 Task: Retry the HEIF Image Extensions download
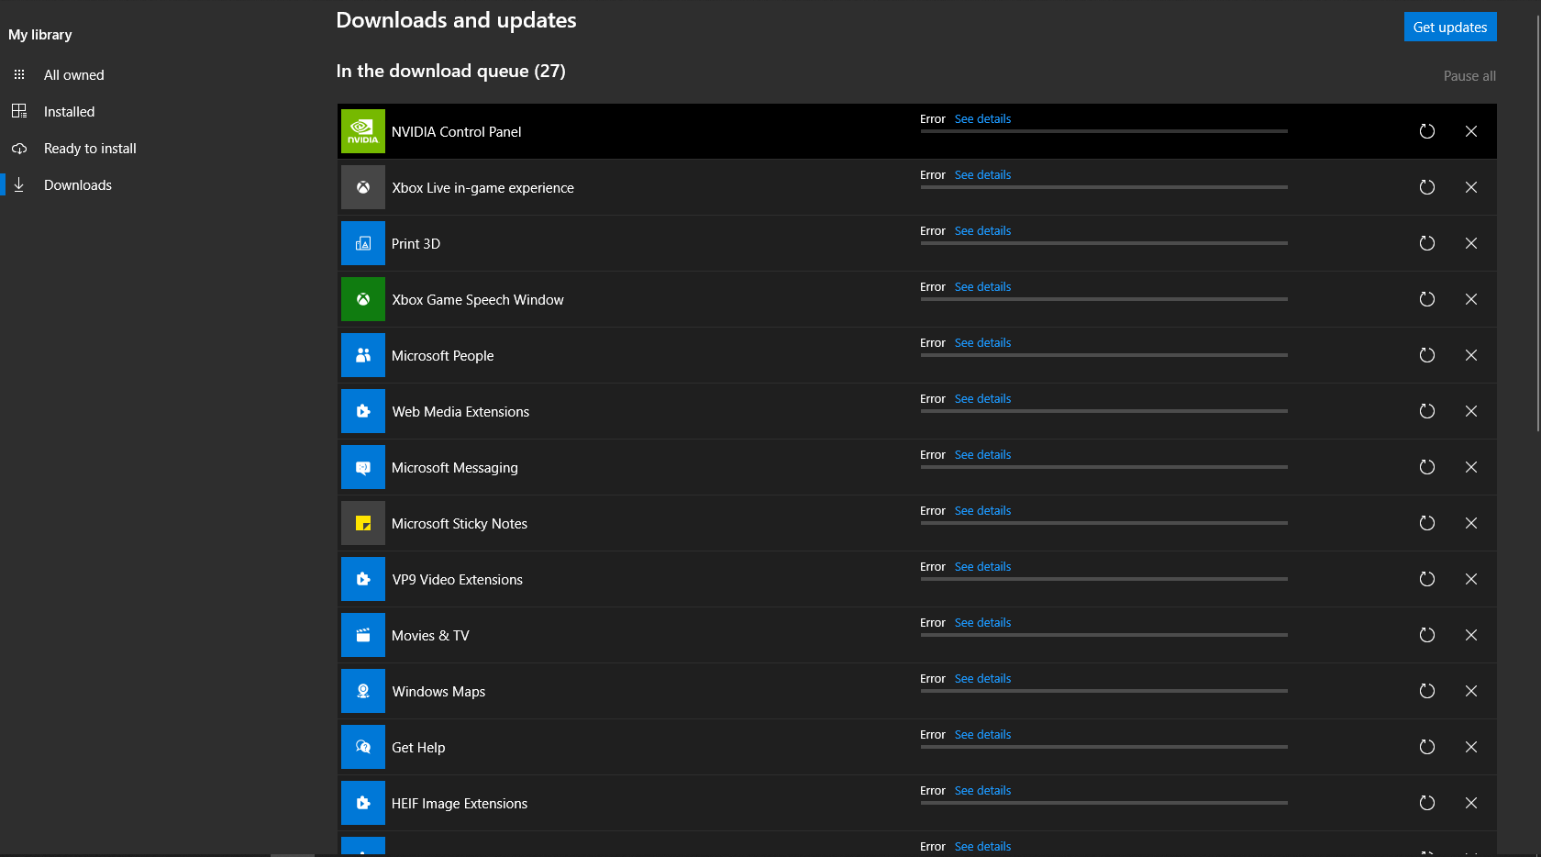1427,803
